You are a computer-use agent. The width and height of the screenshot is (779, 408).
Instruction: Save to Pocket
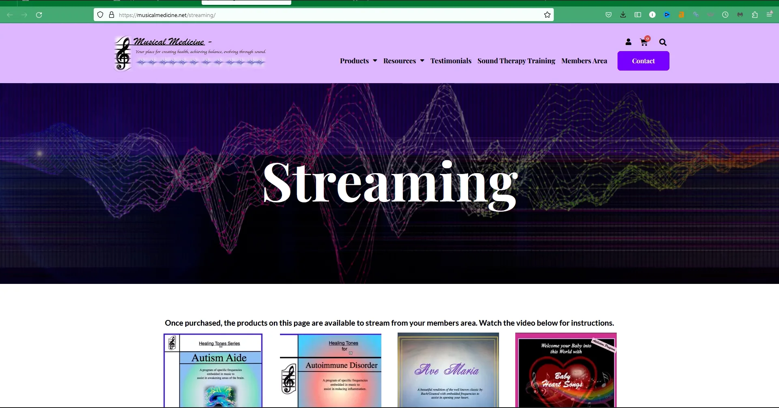[609, 15]
